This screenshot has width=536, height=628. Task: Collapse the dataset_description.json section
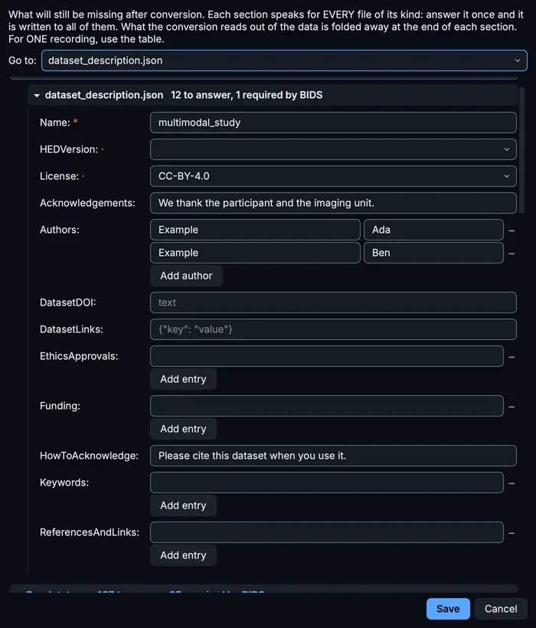pyautogui.click(x=37, y=95)
